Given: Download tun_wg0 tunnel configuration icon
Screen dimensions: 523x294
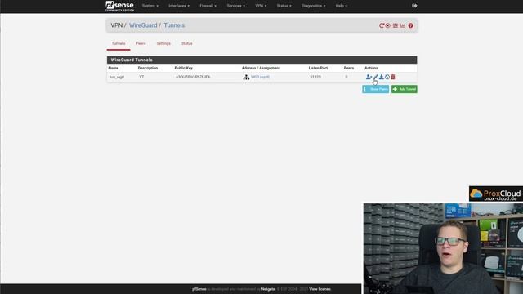Looking at the screenshot, I should pos(382,77).
